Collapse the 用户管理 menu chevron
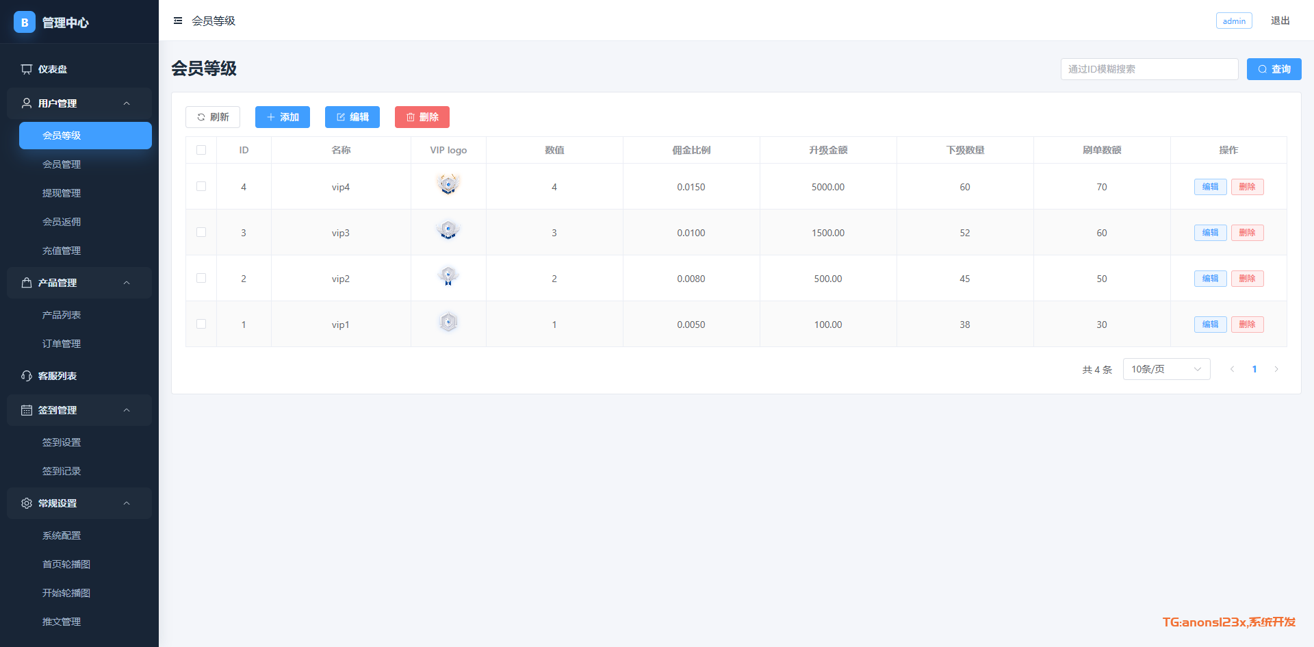Viewport: 1314px width, 647px height. tap(127, 103)
